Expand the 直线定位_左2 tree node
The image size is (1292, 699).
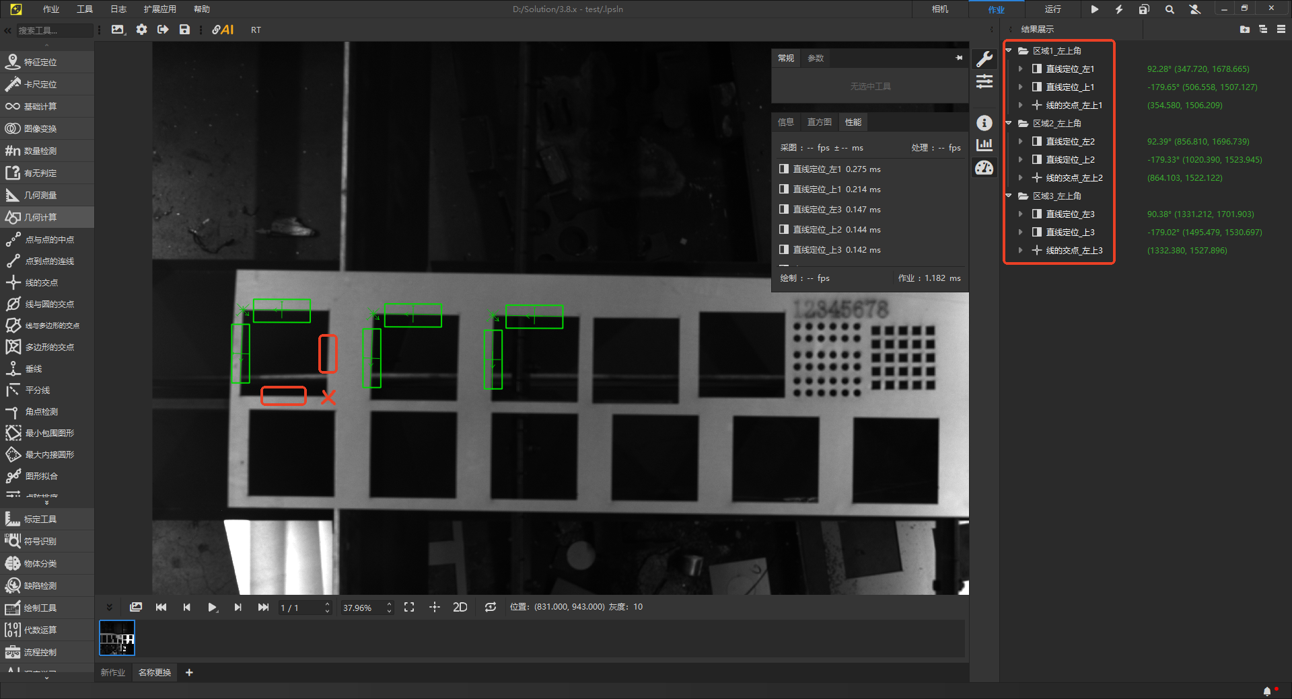[x=1021, y=142]
